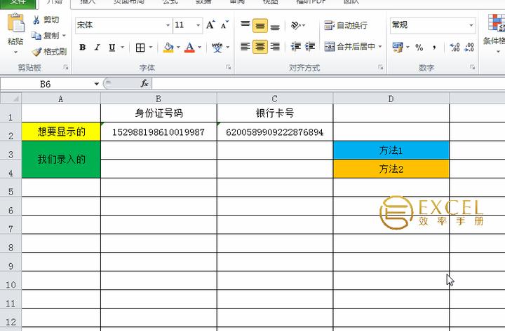Image resolution: width=505 pixels, height=331 pixels.
Task: Toggle underline formatting
Action: pyautogui.click(x=112, y=48)
